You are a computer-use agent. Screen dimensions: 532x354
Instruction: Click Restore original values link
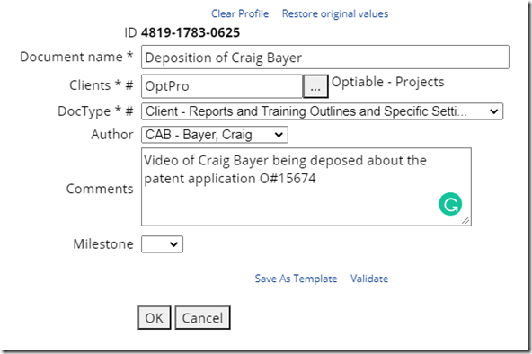[x=335, y=13]
